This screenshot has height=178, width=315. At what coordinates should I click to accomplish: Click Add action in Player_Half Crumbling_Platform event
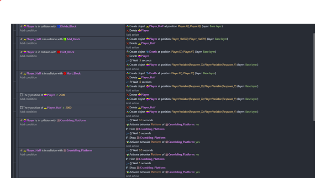(x=132, y=176)
